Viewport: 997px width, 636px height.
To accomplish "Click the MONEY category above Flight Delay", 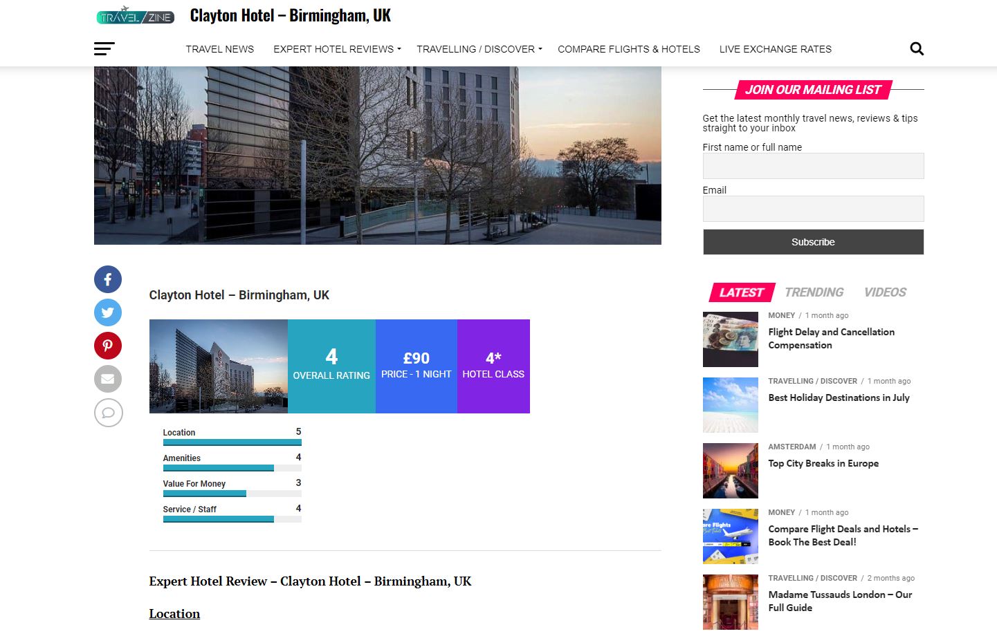I will tap(781, 315).
